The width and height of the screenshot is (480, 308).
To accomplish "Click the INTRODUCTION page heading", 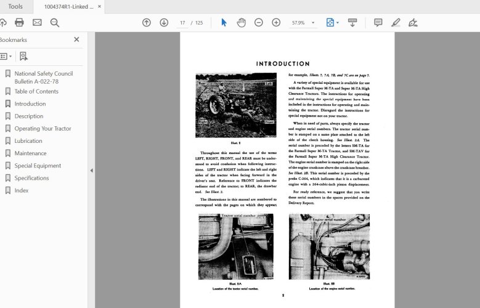I will [x=283, y=63].
